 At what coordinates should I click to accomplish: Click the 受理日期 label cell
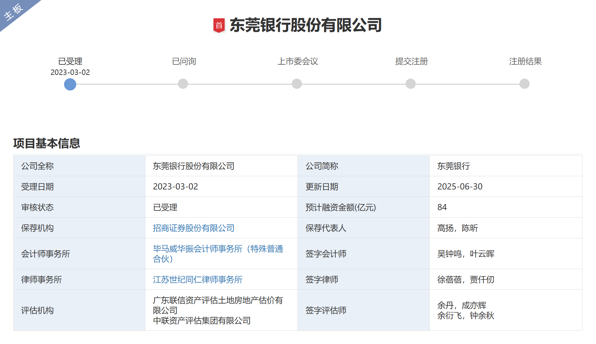[79, 187]
